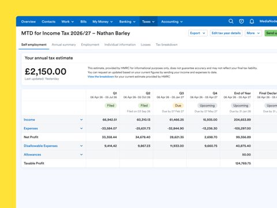The height and width of the screenshot is (208, 277).
Task: Open the Export dropdown button
Action: tap(198, 33)
